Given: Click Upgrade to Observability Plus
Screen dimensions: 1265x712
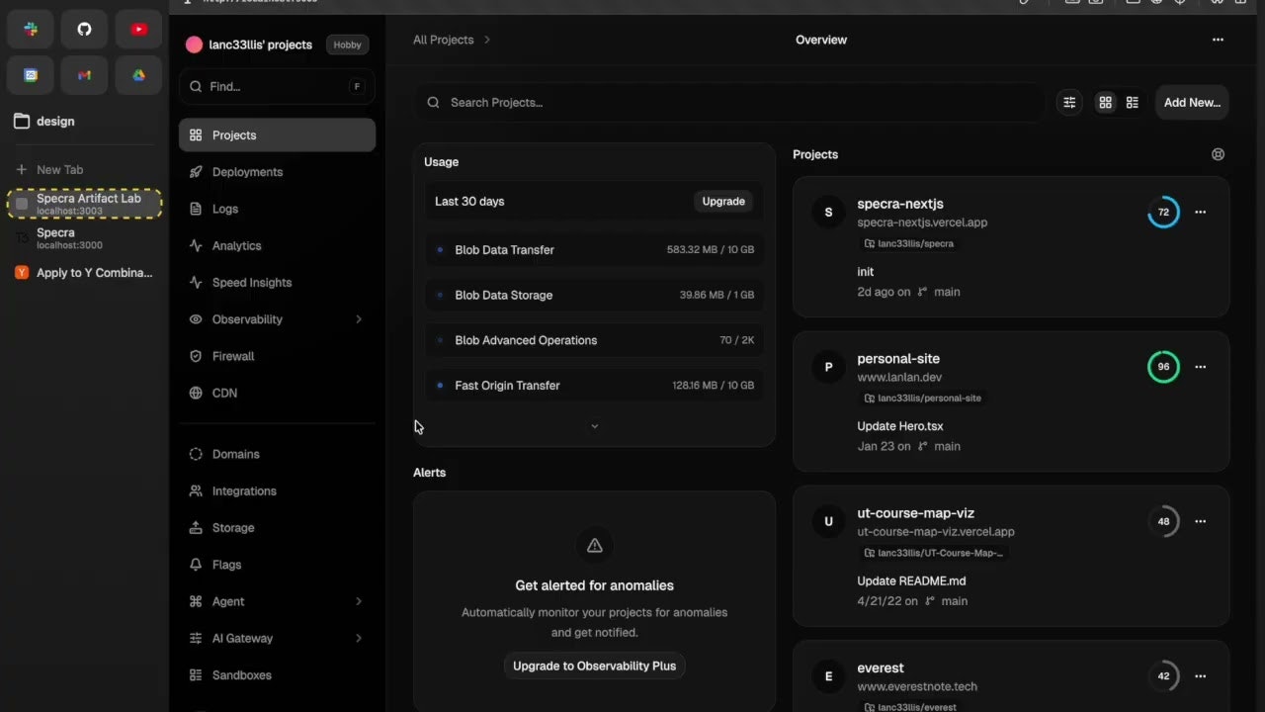Looking at the screenshot, I should pyautogui.click(x=594, y=666).
